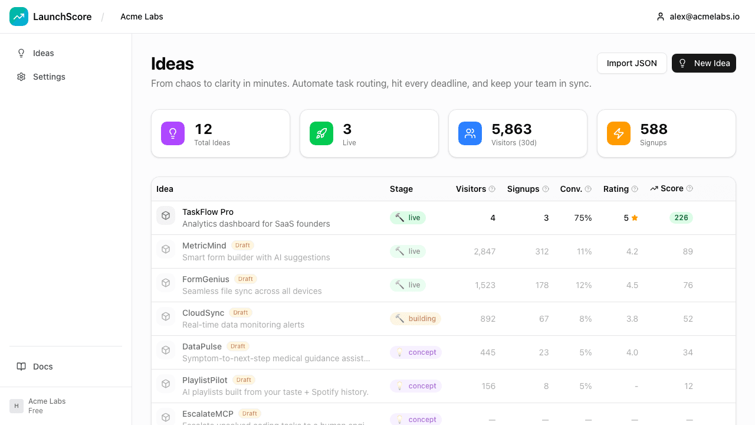Click the Import JSON button
The width and height of the screenshot is (755, 425).
(632, 63)
